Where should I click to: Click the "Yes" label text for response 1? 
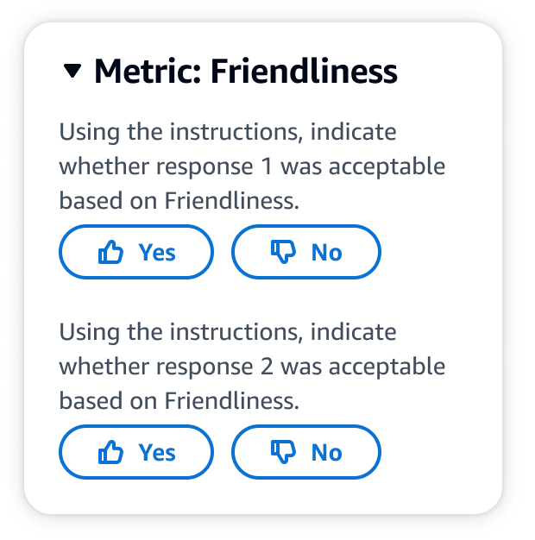(x=157, y=253)
